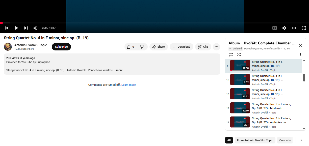This screenshot has width=309, height=146.
Task: Open the Antonín Dvořák - Topic channel name
Action: coord(31,45)
